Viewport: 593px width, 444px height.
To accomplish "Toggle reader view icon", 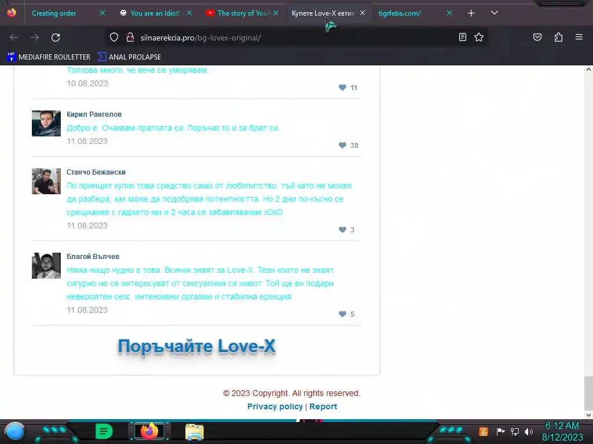I will pos(463,37).
